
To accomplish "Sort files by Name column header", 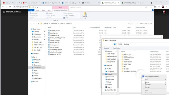I will [49, 27].
